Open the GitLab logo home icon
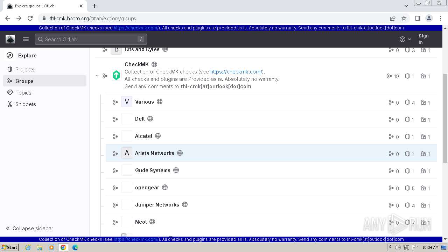448x252 pixels. [10, 39]
